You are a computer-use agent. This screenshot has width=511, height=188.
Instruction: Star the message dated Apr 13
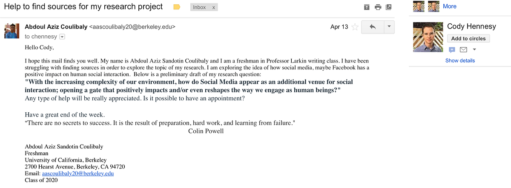(354, 27)
